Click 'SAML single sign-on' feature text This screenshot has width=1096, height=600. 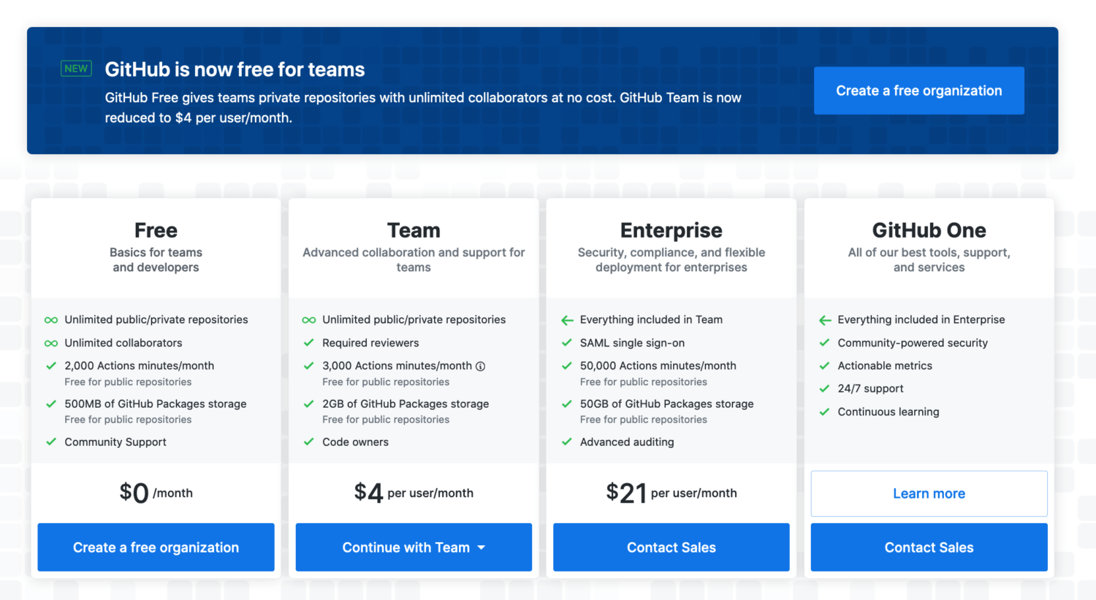pyautogui.click(x=632, y=343)
